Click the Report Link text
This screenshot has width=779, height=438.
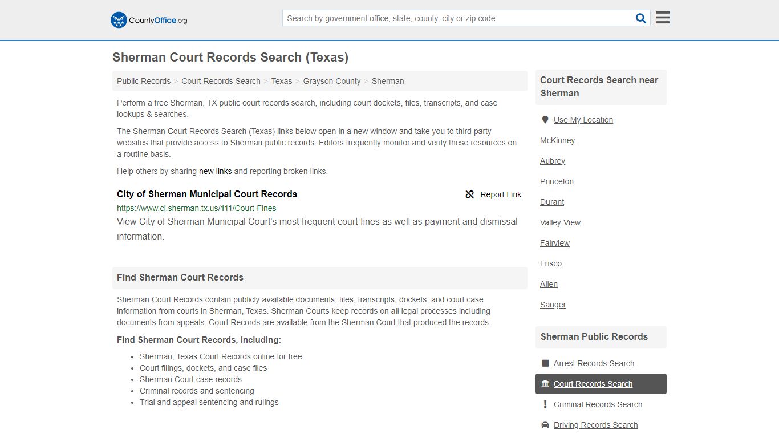[501, 194]
